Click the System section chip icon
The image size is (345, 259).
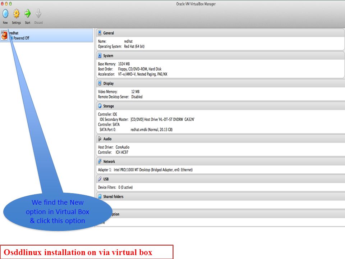(100, 55)
